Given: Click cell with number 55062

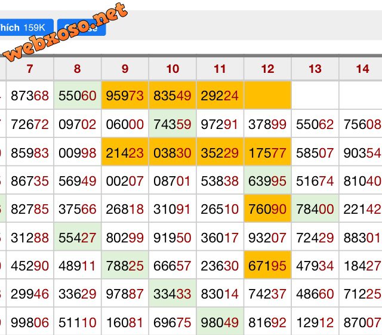Looking at the screenshot, I should [x=315, y=124].
